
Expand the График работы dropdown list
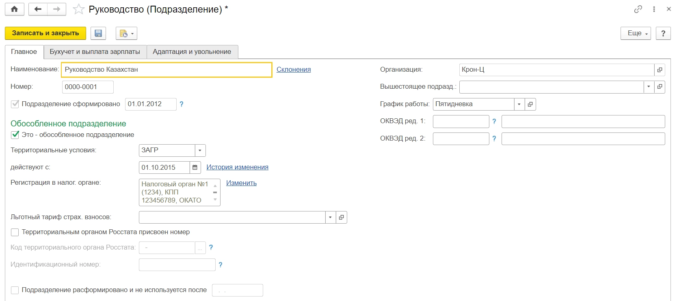point(519,104)
